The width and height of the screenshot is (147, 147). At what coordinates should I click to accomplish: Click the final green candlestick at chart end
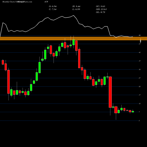(133, 112)
